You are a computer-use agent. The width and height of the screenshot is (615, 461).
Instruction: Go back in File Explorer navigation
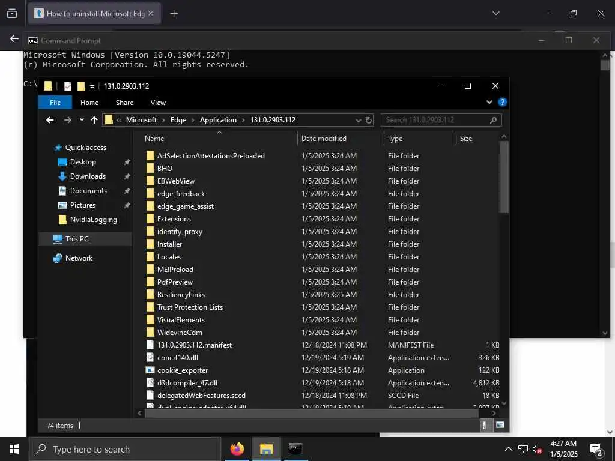click(50, 120)
